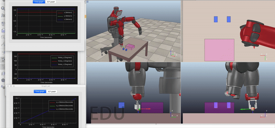Viewport: 275px width, 128px height.
Task: Click the 'y (Meters)' legend entry
Action: point(65,16)
